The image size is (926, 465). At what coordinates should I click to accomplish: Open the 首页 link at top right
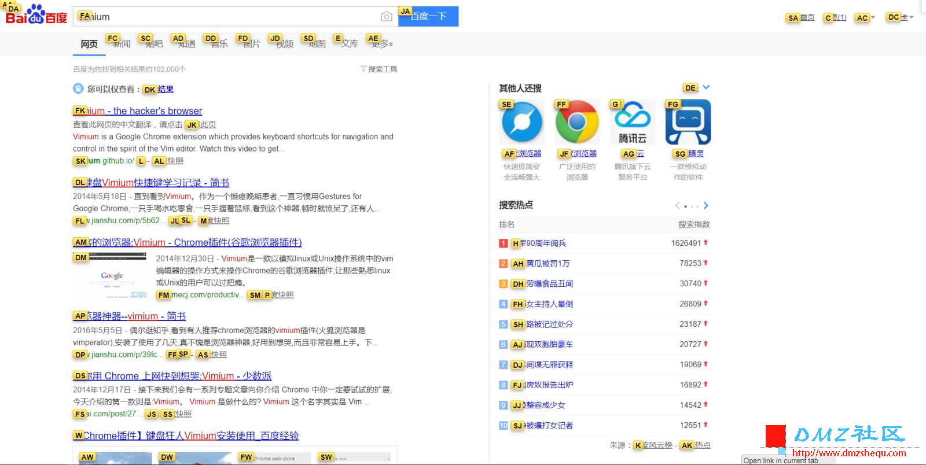point(807,17)
